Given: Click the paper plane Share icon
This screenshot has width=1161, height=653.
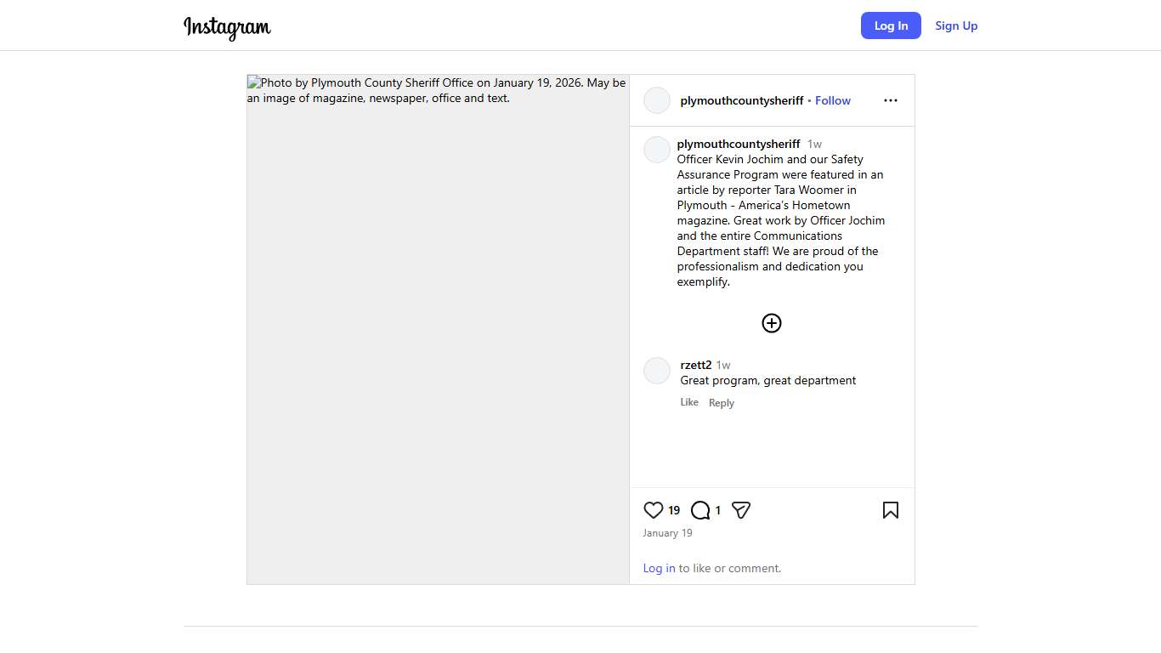Looking at the screenshot, I should tap(741, 510).
